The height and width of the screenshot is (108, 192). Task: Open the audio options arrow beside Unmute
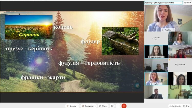[x=78, y=106]
